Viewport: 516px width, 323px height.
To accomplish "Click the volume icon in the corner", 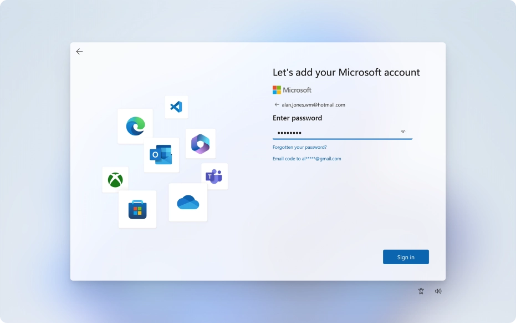I will [x=438, y=291].
